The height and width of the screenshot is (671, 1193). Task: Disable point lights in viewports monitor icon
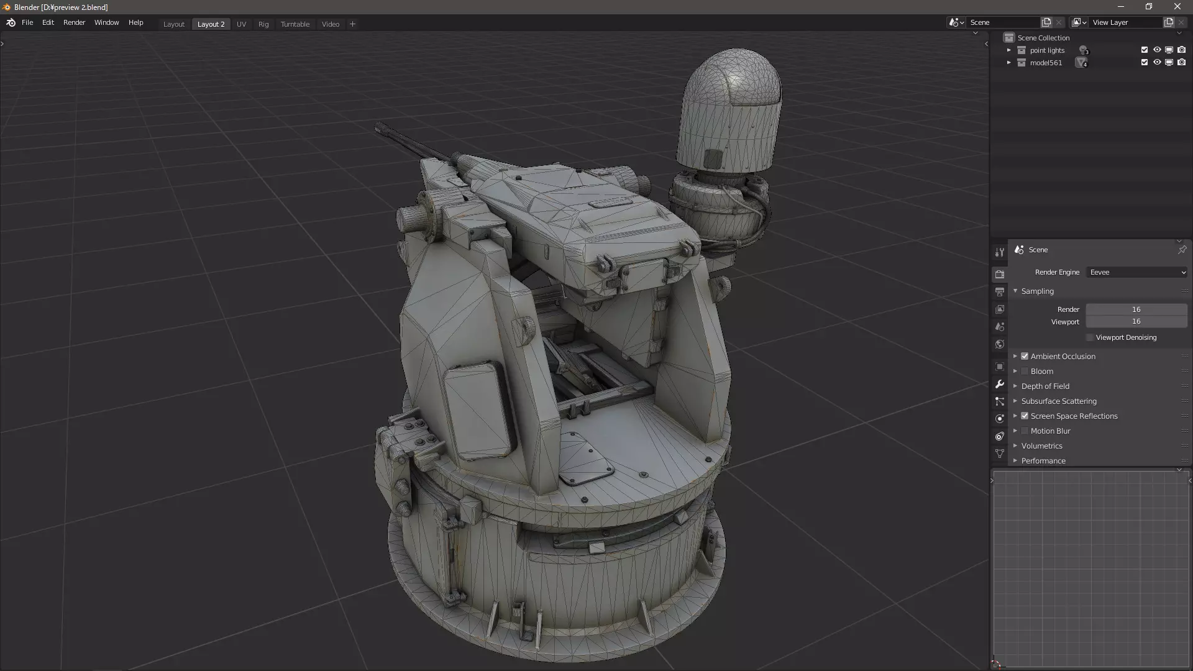coord(1169,50)
